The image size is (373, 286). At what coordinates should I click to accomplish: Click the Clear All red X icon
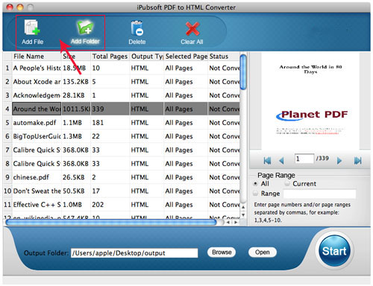point(192,28)
